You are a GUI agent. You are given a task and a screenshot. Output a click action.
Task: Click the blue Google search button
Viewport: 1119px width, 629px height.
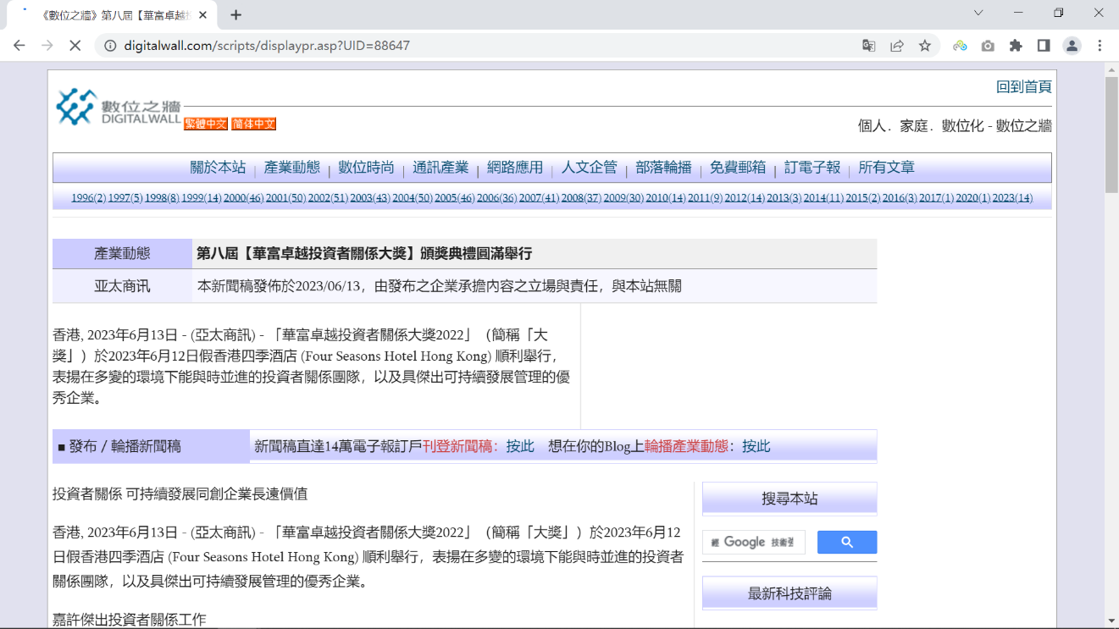(x=847, y=543)
